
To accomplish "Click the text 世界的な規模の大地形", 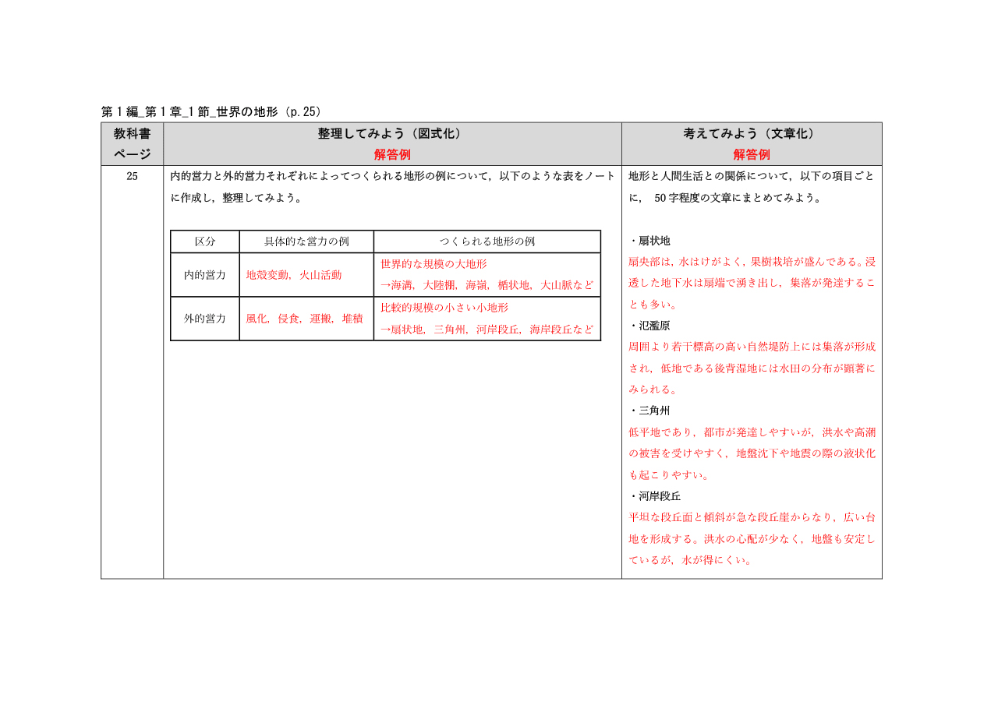I will point(434,265).
